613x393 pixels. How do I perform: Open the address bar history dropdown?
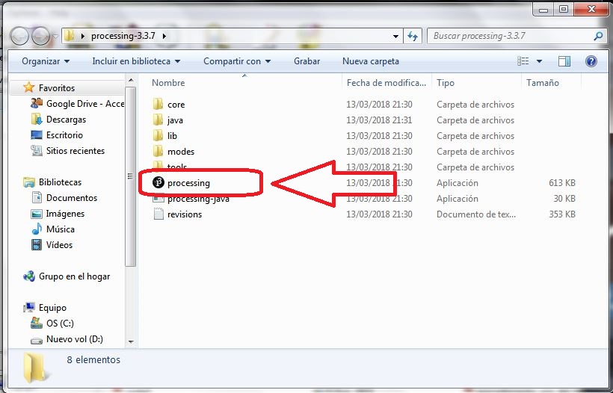[x=395, y=37]
